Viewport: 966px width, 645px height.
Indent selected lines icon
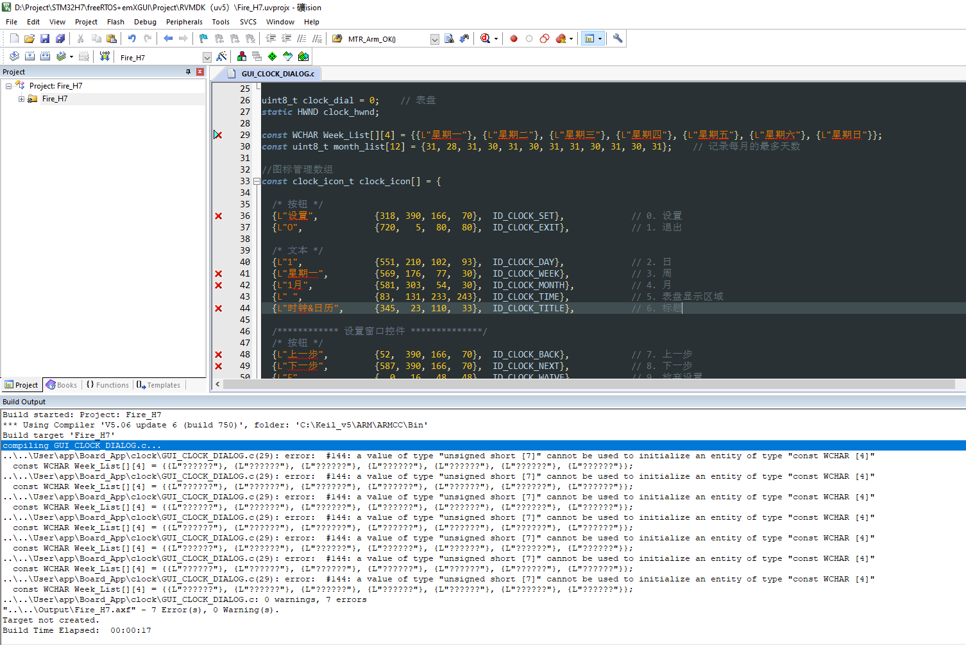click(x=271, y=39)
